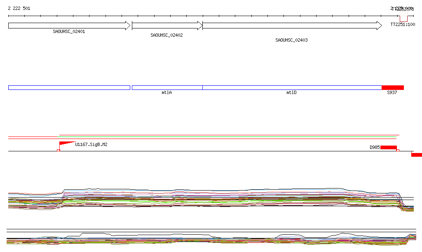Image resolution: width=422 pixels, height=252 pixels.
Task: Select the red S937 segment bar
Action: (392, 87)
